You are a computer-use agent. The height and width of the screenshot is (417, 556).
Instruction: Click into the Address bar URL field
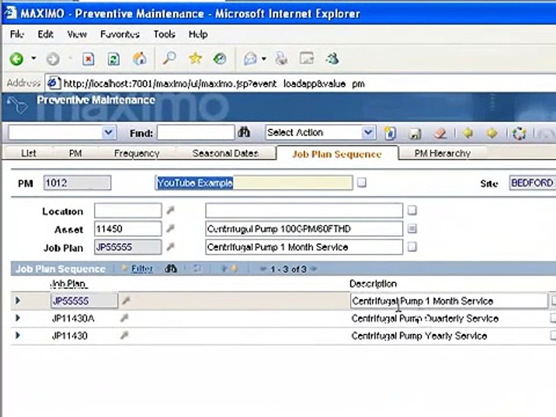click(301, 83)
